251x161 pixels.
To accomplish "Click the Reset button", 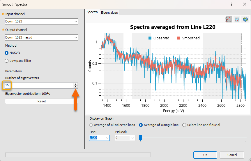I will tap(42, 101).
